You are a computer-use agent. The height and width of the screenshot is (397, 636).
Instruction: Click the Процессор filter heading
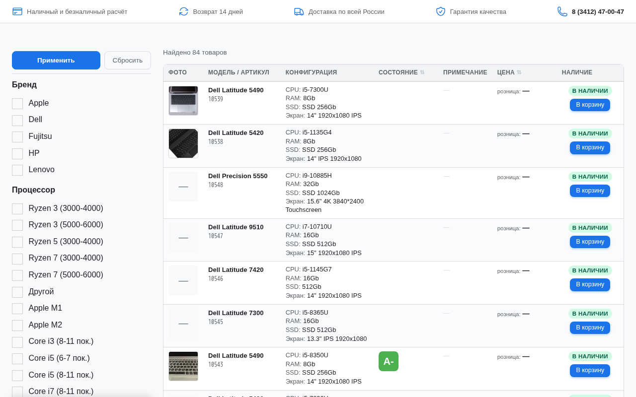(33, 190)
